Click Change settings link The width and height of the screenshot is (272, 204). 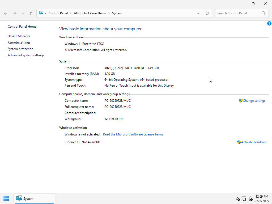[254, 101]
